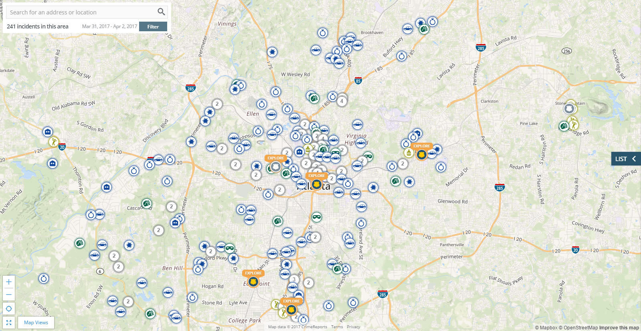Click the gray shield marker at Stone Mountain

tap(569, 109)
